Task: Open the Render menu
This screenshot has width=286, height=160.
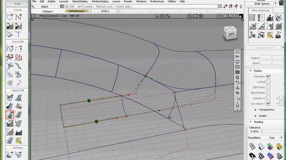Action: [128, 1]
